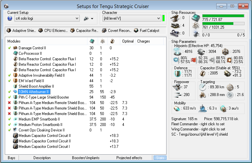Toggle Adaptive Invulnerability Field II active state
Image resolution: width=252 pixels, height=163 pixels.
click(9, 75)
